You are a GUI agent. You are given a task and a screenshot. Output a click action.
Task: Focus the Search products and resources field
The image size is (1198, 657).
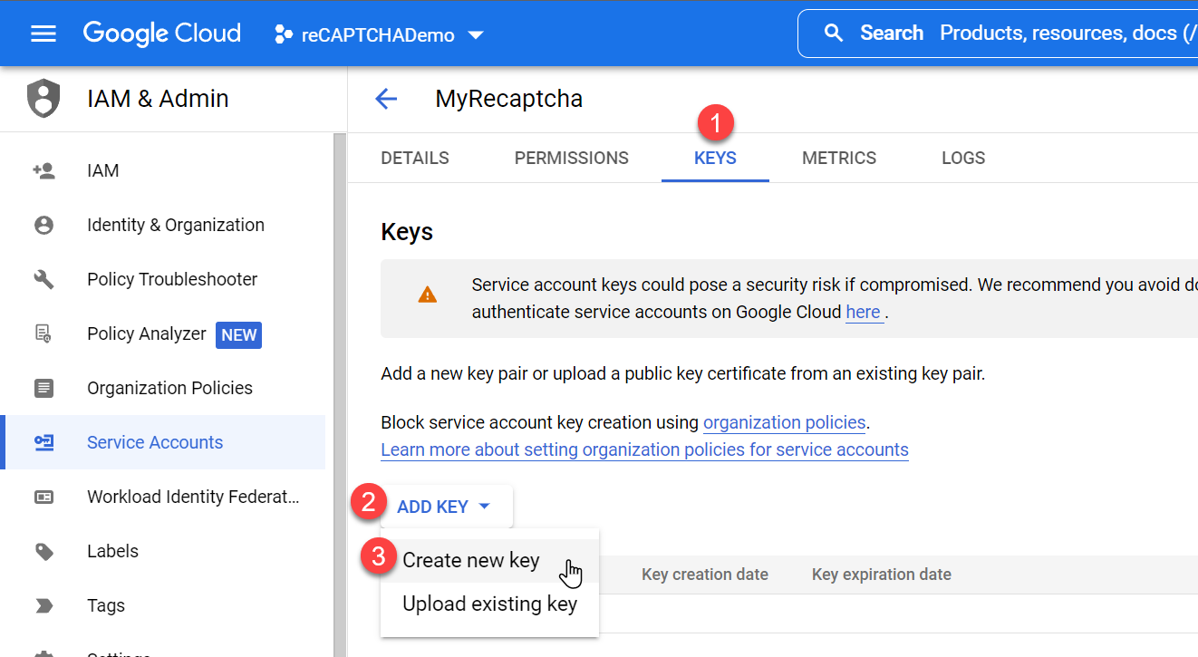point(998,34)
